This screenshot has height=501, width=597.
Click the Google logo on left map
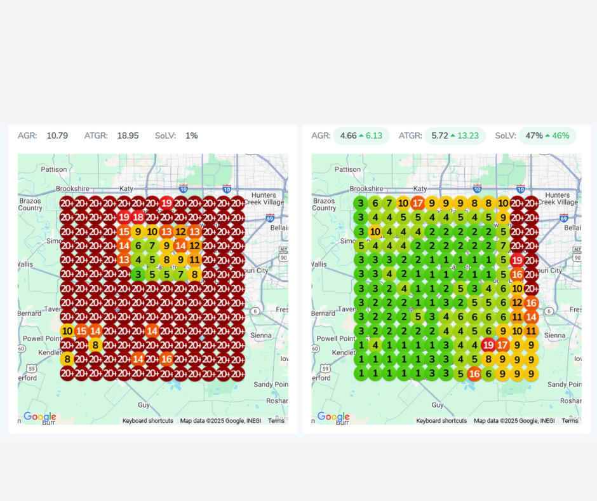click(39, 417)
